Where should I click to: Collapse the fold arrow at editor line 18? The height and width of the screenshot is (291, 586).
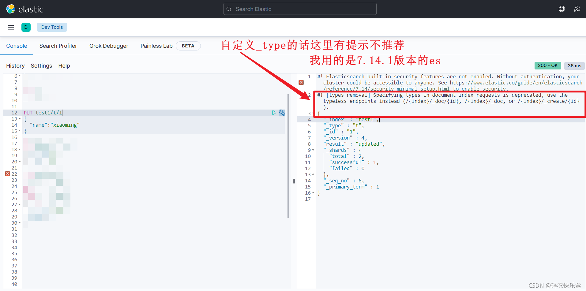click(x=20, y=149)
